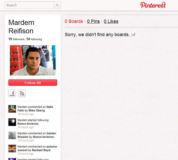178x160 pixels.
Task: Click the autumn sunset activity thumbnail
Action: point(12,148)
